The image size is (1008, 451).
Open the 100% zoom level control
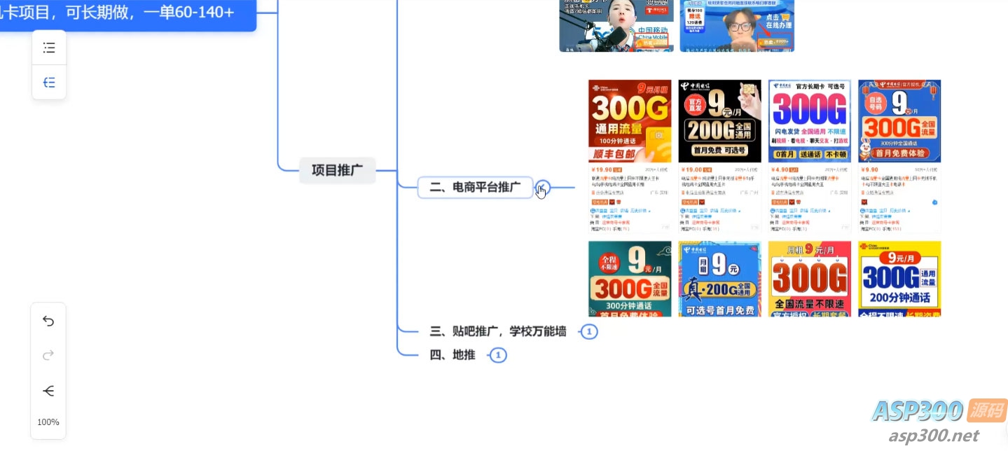pos(48,422)
